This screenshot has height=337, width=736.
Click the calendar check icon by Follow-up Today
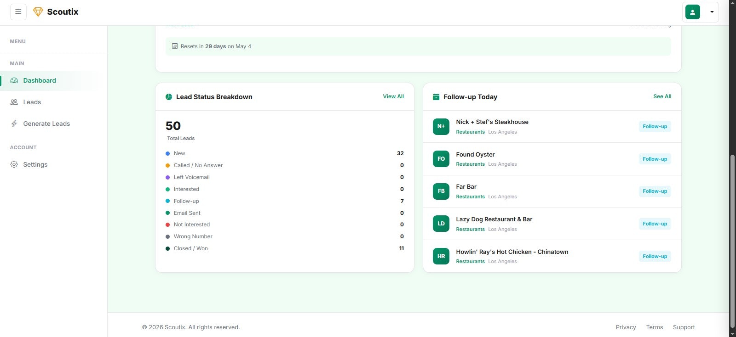pyautogui.click(x=436, y=97)
